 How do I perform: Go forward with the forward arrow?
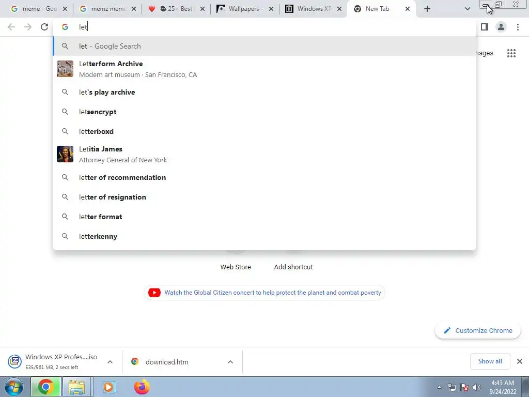(x=28, y=27)
